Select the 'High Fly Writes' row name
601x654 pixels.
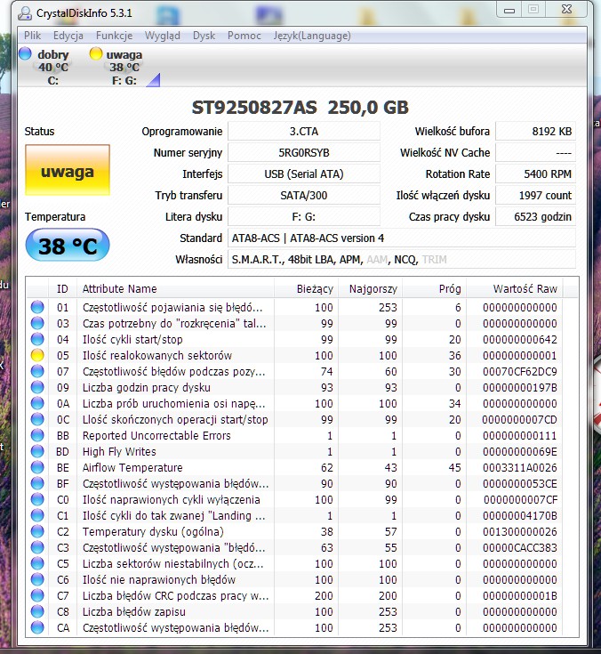119,451
